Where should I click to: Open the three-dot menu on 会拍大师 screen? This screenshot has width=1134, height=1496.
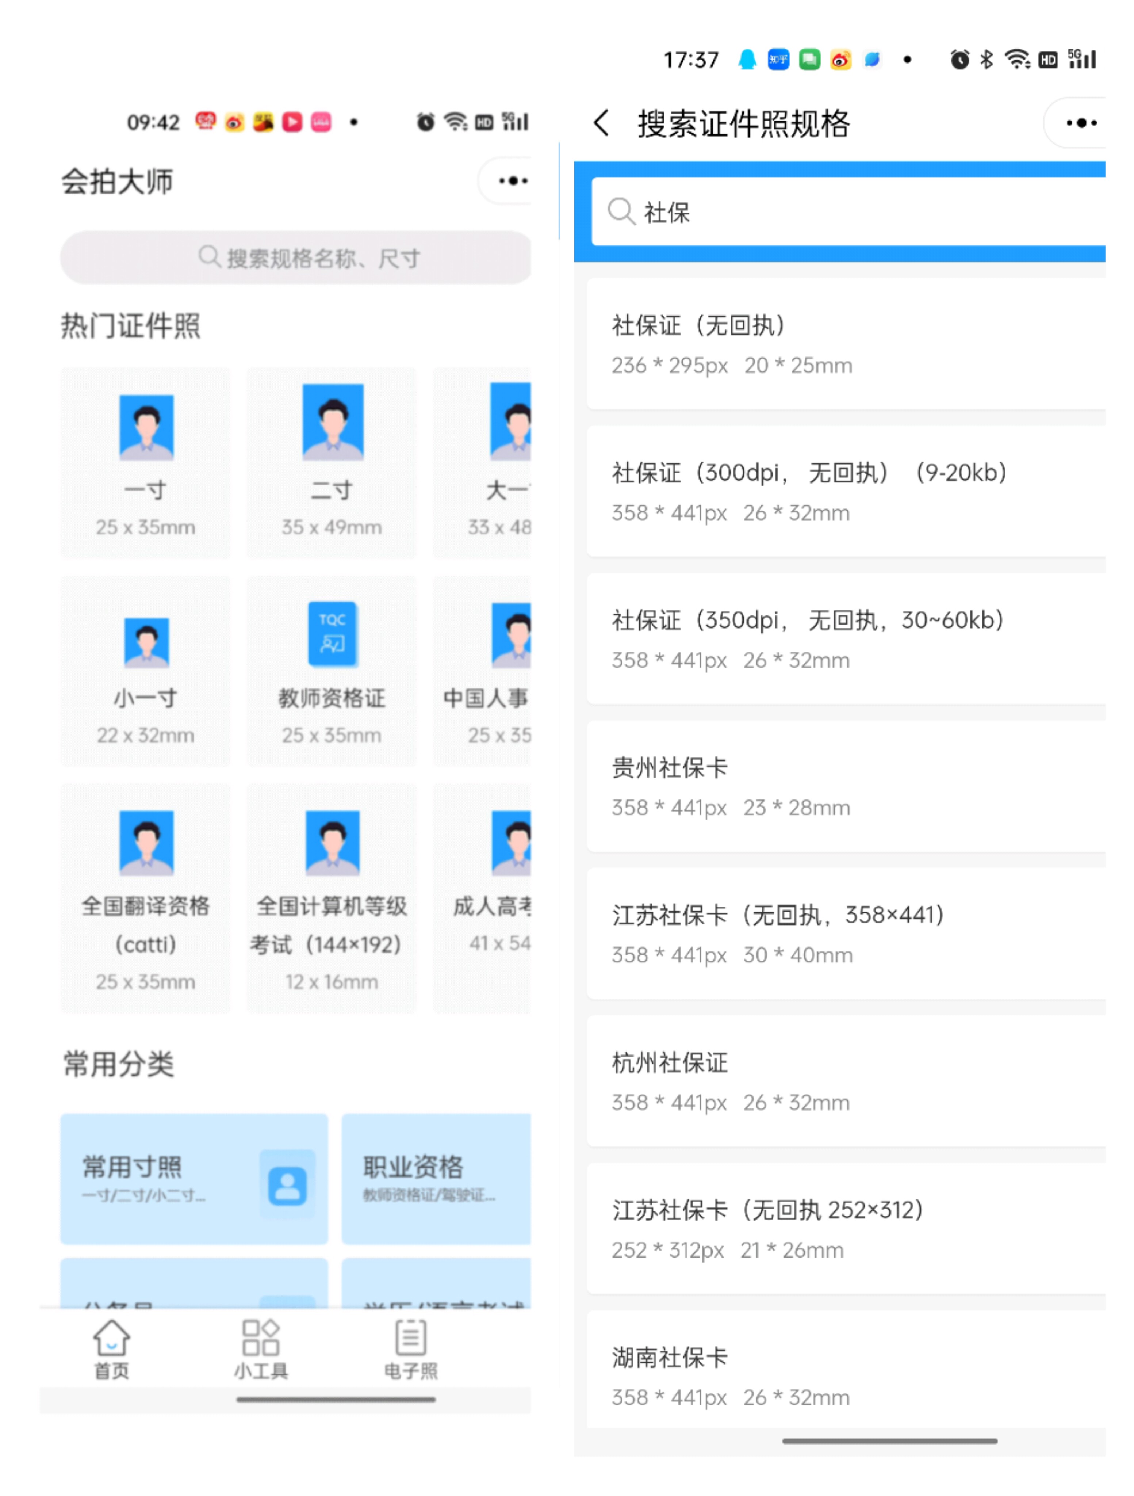513,180
